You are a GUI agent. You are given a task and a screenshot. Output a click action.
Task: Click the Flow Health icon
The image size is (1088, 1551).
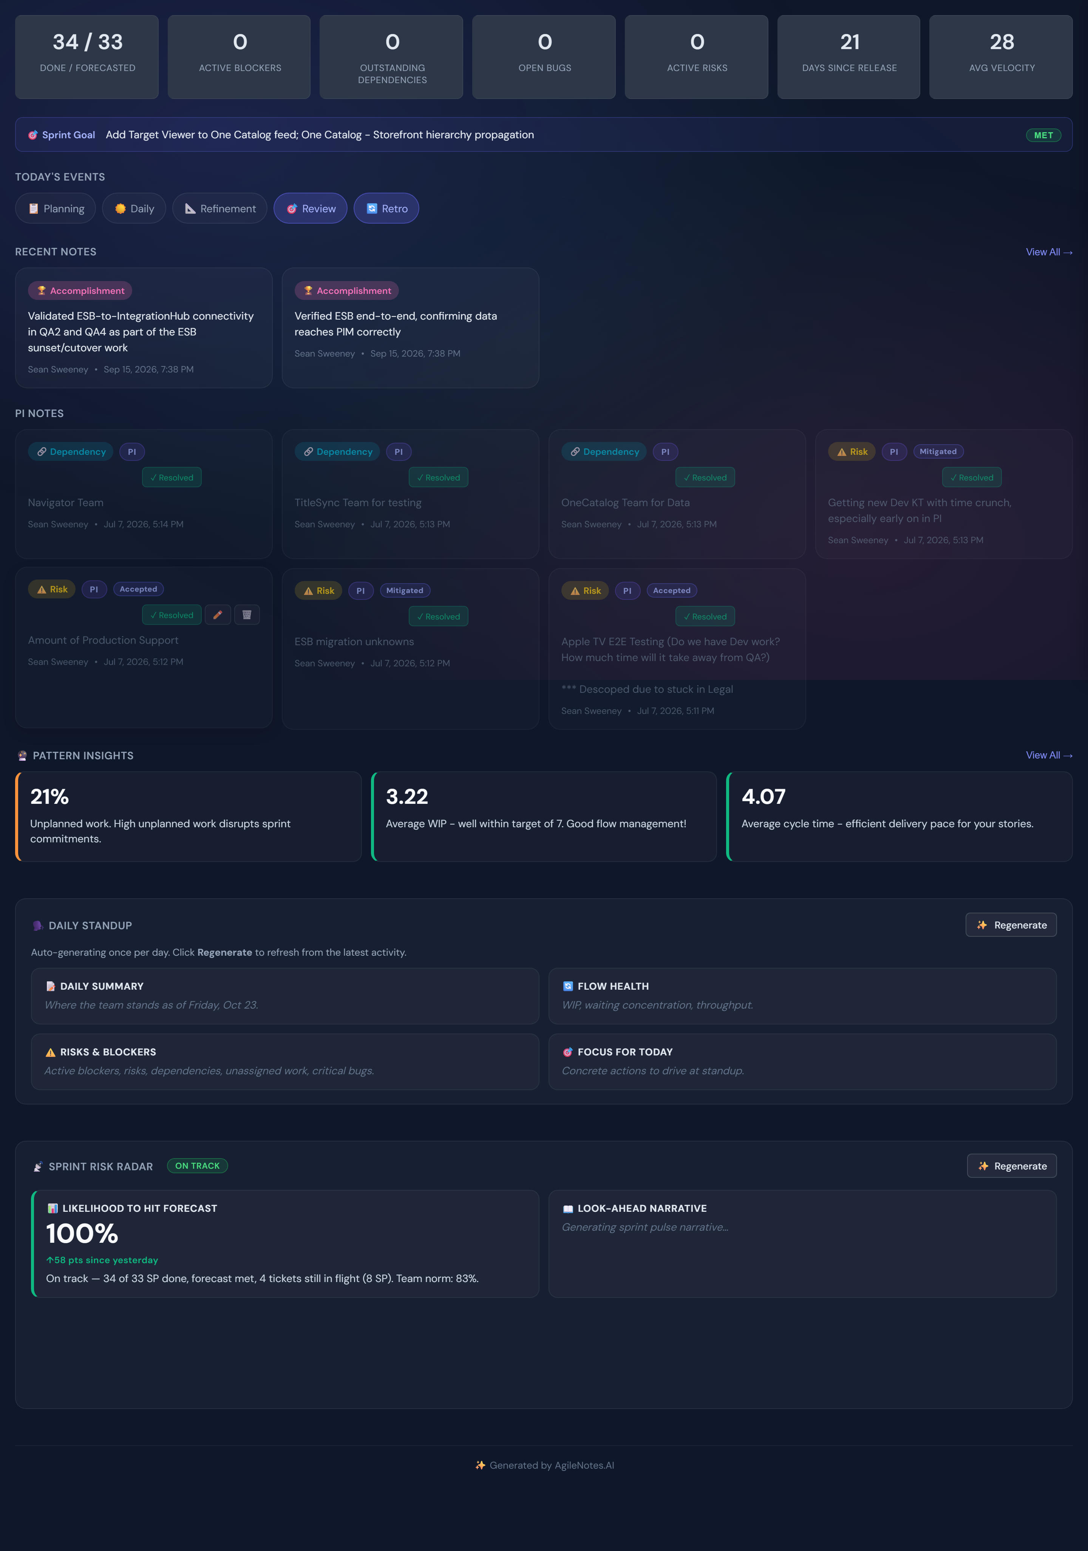tap(568, 986)
